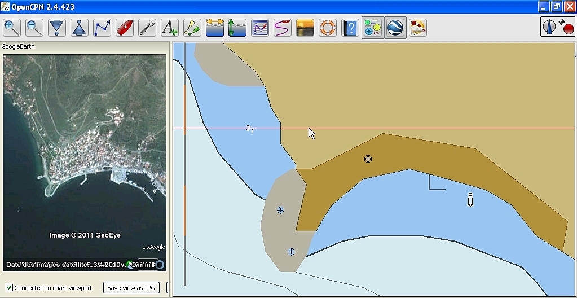Image resolution: width=577 pixels, height=298 pixels.
Task: Open ToolBox wrench settings icon
Action: (147, 28)
